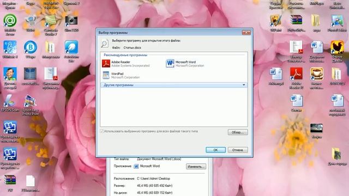
Task: Cancel with the Отмена button
Action: tap(238, 150)
